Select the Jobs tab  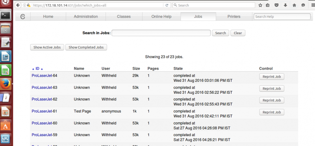[198, 17]
